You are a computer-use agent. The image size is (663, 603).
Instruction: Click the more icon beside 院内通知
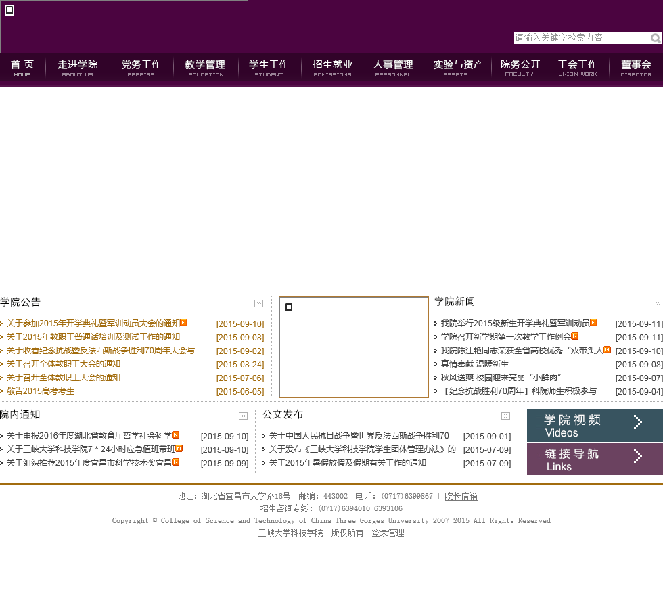pos(243,416)
